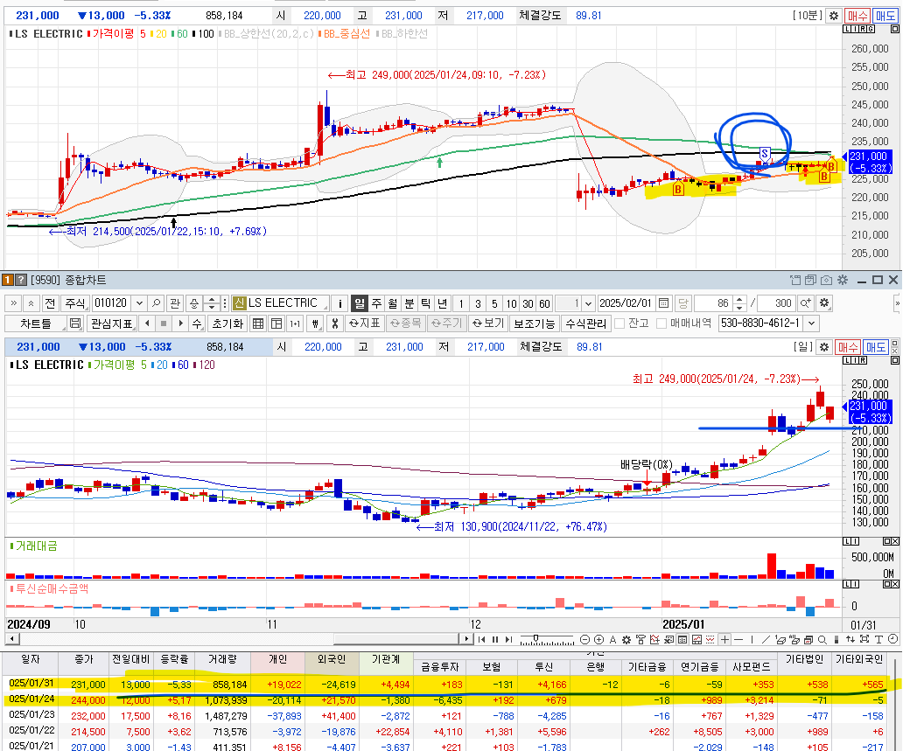
Task: Click zoom-out minus circle in bottom toolbar
Action: [x=584, y=639]
